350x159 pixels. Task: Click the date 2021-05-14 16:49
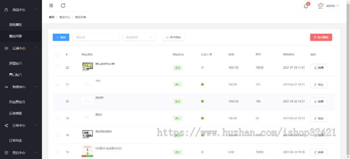294,152
